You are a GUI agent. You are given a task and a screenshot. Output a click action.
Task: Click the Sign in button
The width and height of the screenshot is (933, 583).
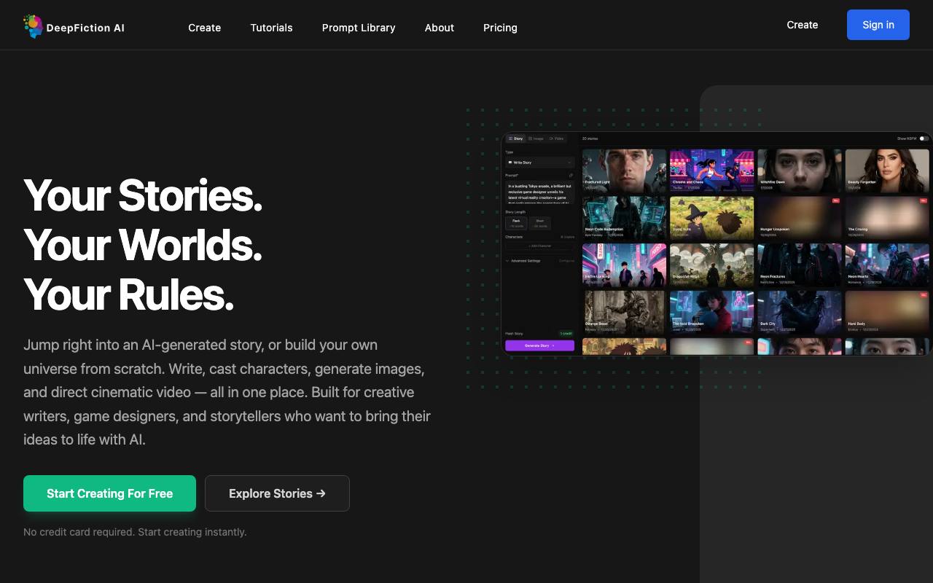878,25
